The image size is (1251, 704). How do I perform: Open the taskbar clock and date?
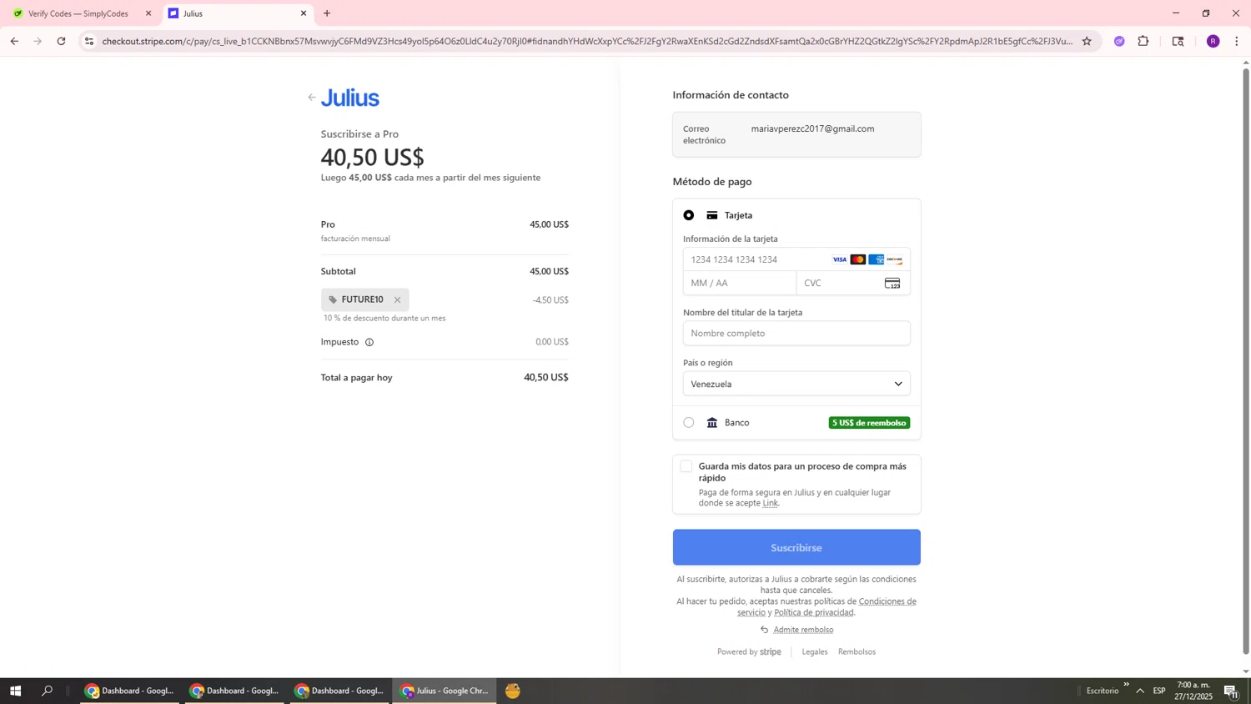click(1193, 691)
